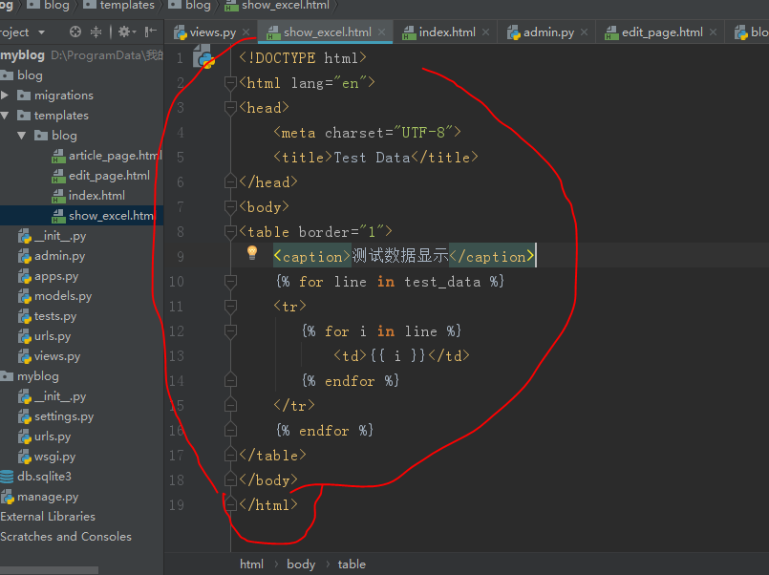The height and width of the screenshot is (575, 769).
Task: Open the Project view dropdown arrow
Action: [x=42, y=32]
